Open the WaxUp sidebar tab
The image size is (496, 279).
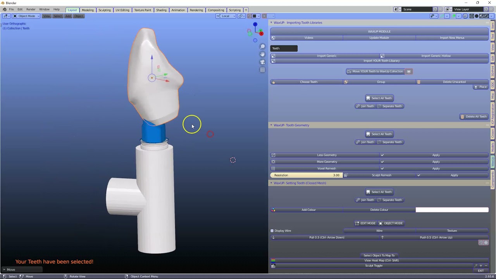point(493,162)
